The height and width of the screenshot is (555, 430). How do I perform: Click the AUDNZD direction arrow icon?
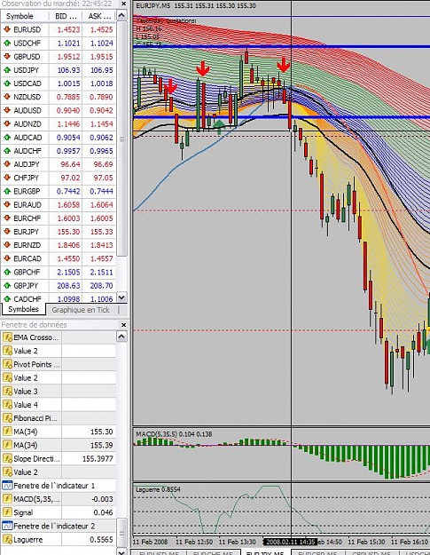click(7, 123)
